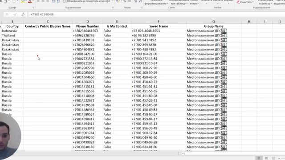
Task: Open the Number group dialog launcher
Action: click(142, 8)
